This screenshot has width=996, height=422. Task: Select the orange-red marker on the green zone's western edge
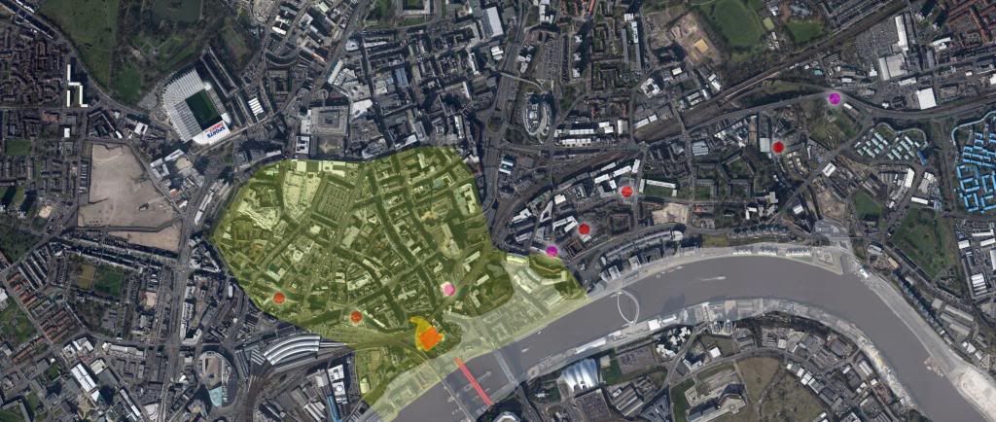pos(279,298)
